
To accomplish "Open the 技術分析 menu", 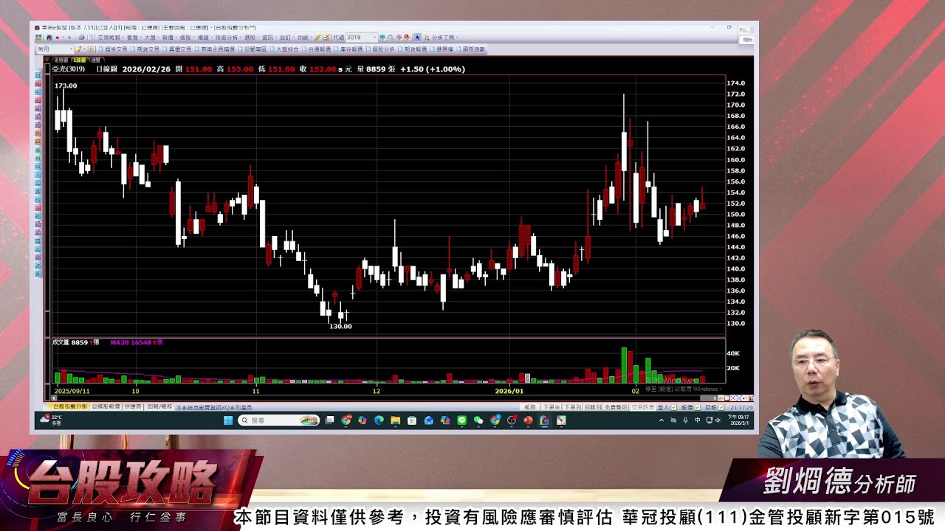I will coord(227,37).
